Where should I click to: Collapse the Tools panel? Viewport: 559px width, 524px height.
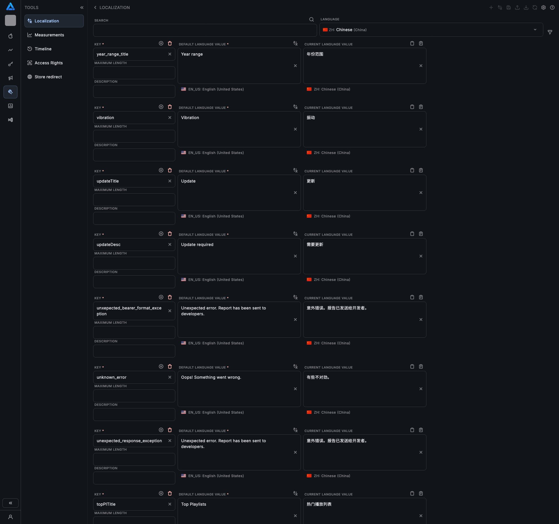pyautogui.click(x=82, y=8)
